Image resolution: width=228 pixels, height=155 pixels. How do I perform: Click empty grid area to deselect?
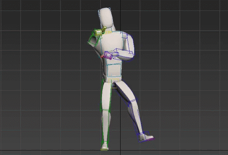(43, 73)
